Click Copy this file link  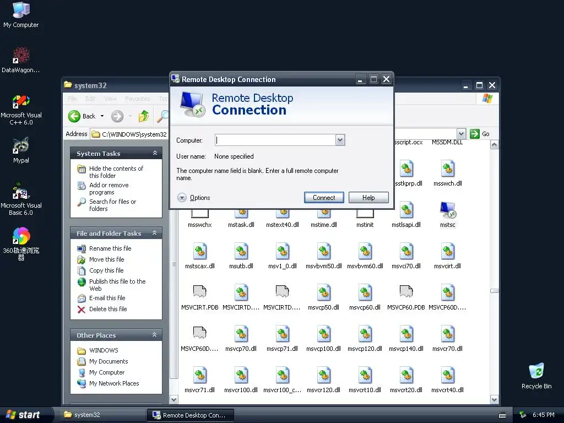click(x=106, y=270)
